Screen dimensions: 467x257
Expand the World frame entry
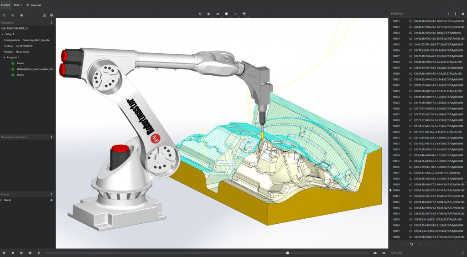(x=1, y=200)
